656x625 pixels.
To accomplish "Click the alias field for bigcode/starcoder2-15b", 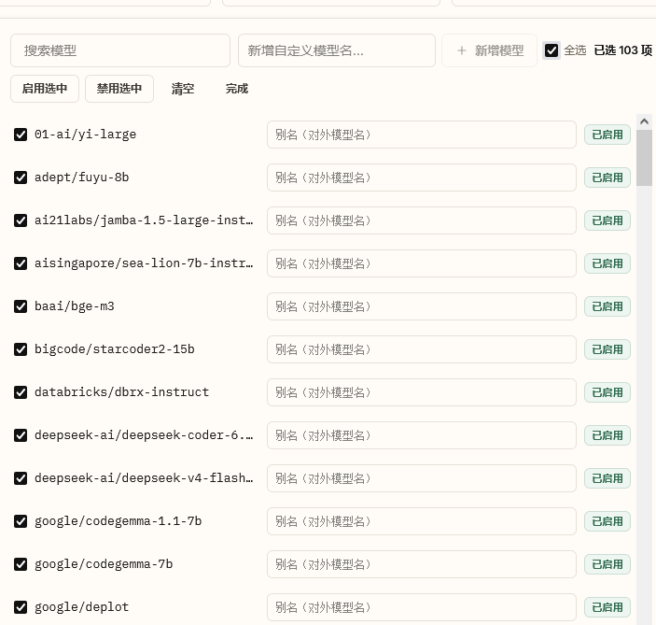I will 422,349.
